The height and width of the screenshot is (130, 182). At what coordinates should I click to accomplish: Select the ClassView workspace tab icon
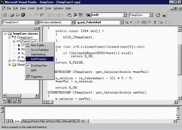pos(5,101)
